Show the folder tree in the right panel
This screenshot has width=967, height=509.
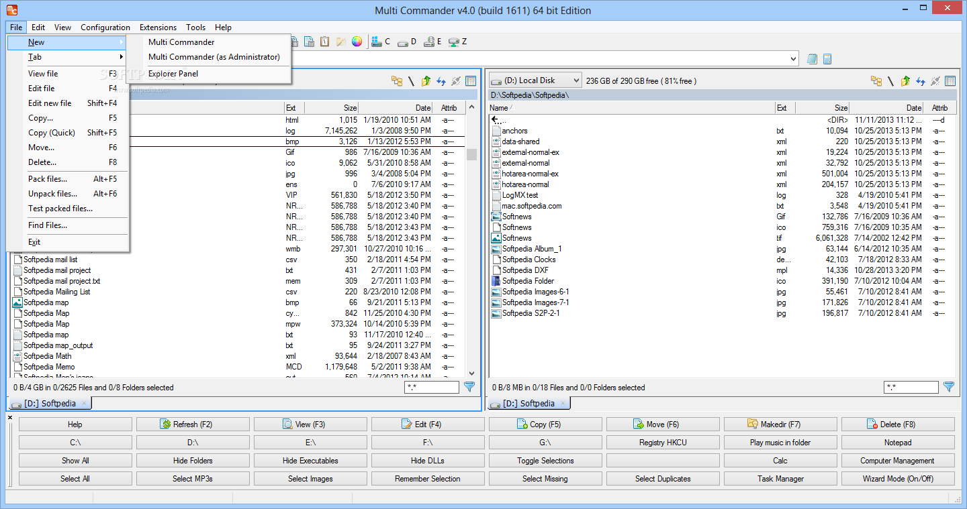[x=876, y=81]
